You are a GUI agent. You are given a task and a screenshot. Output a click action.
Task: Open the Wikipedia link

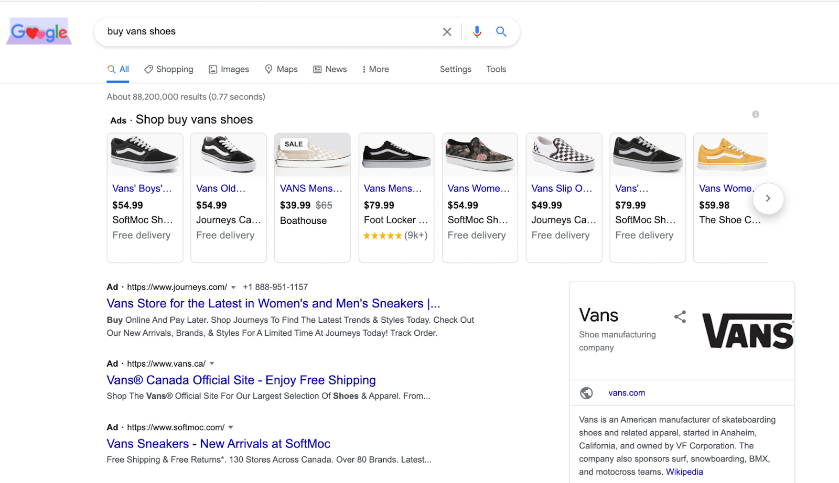point(684,472)
